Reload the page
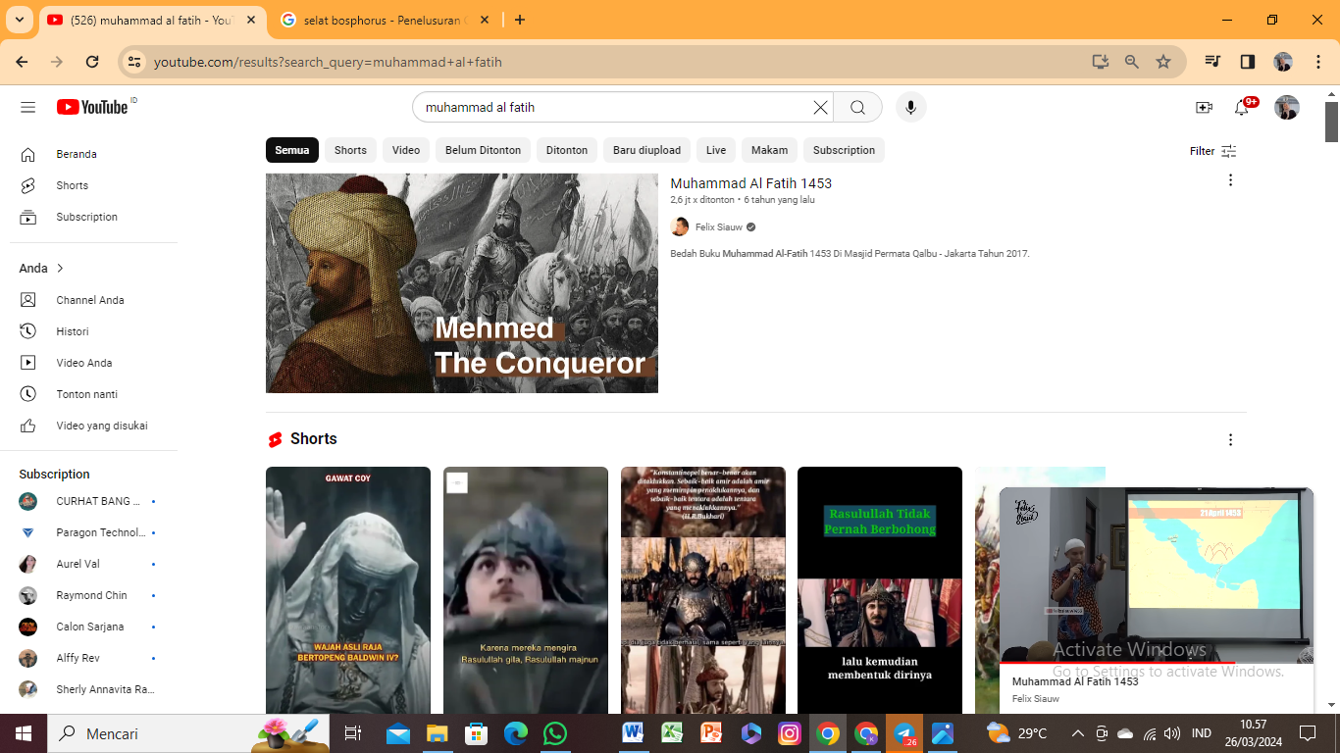This screenshot has width=1340, height=753. (x=92, y=62)
